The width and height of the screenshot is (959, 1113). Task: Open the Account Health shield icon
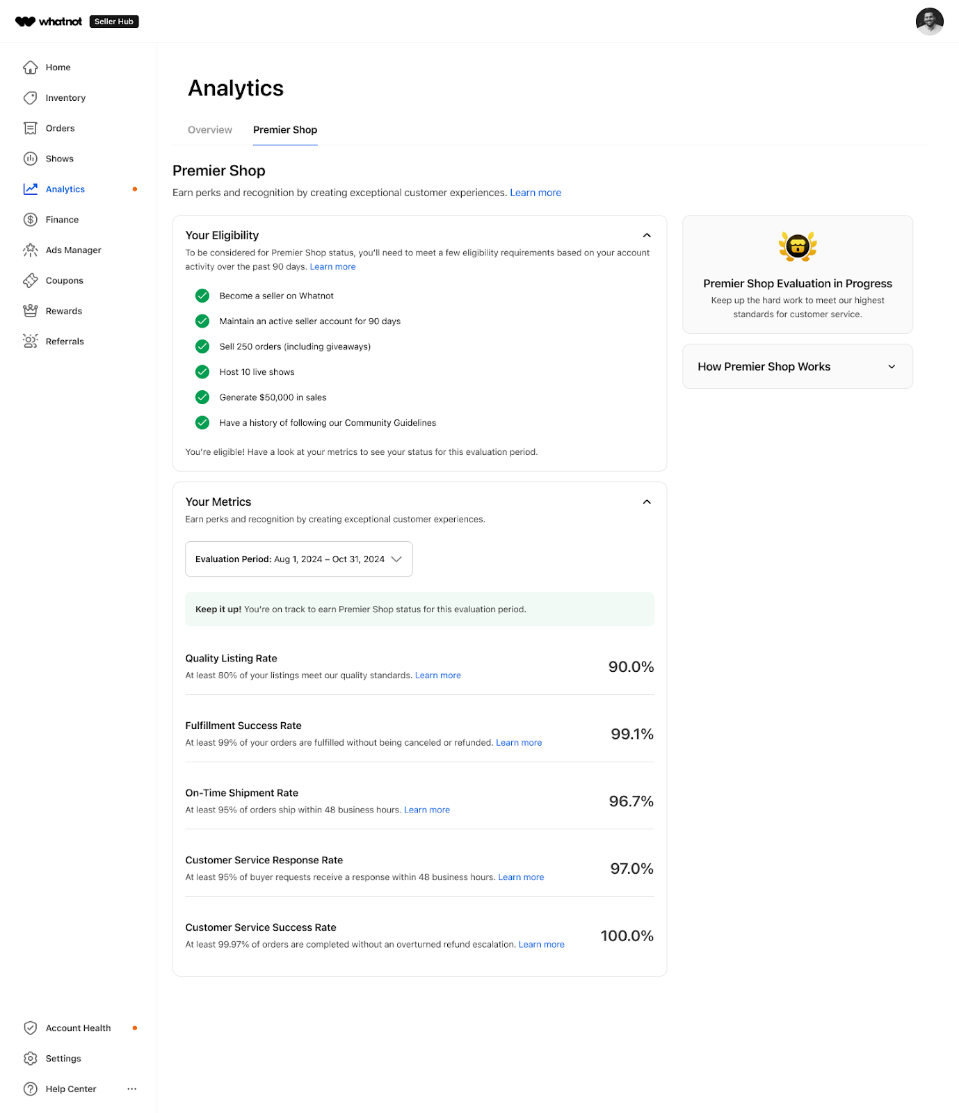tap(30, 1028)
